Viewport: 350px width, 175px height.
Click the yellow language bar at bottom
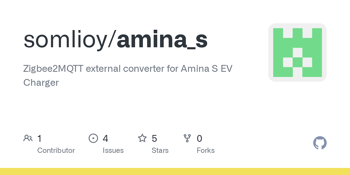(x=175, y=171)
